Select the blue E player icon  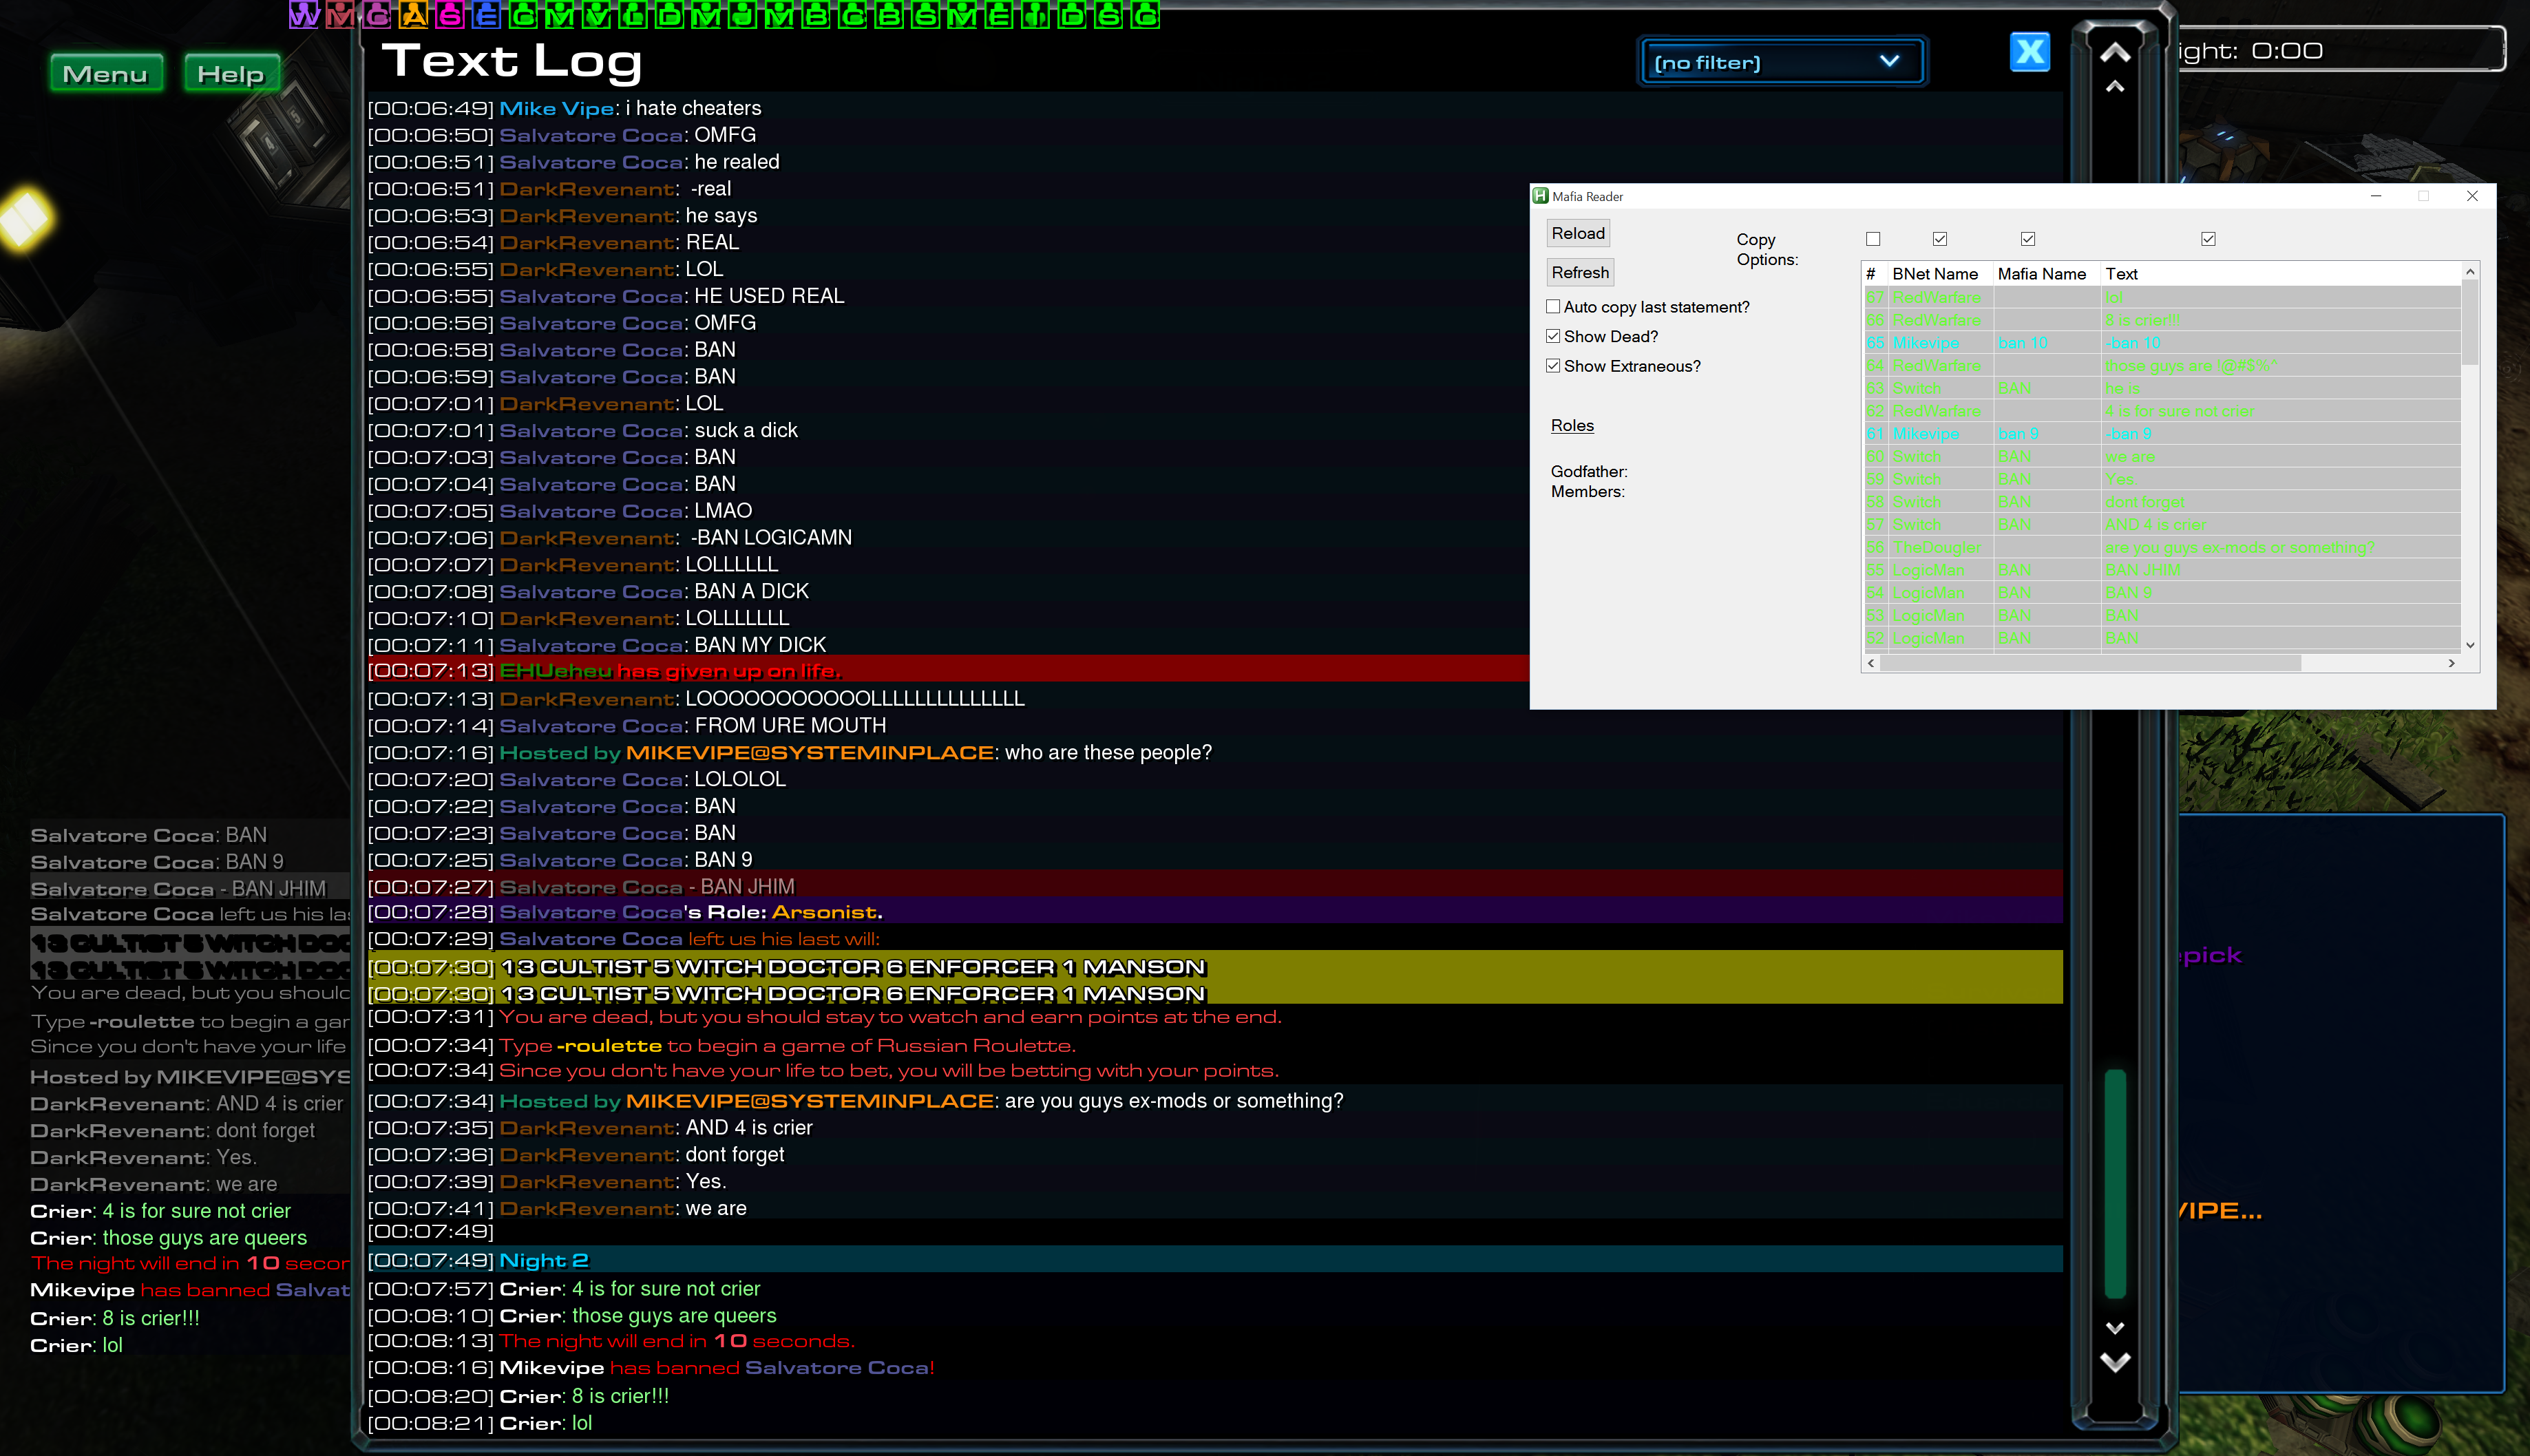pyautogui.click(x=487, y=15)
